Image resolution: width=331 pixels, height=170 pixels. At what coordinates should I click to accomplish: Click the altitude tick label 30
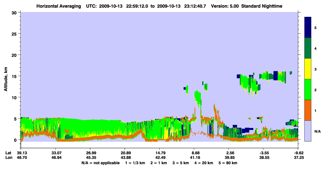[x=15, y=12]
